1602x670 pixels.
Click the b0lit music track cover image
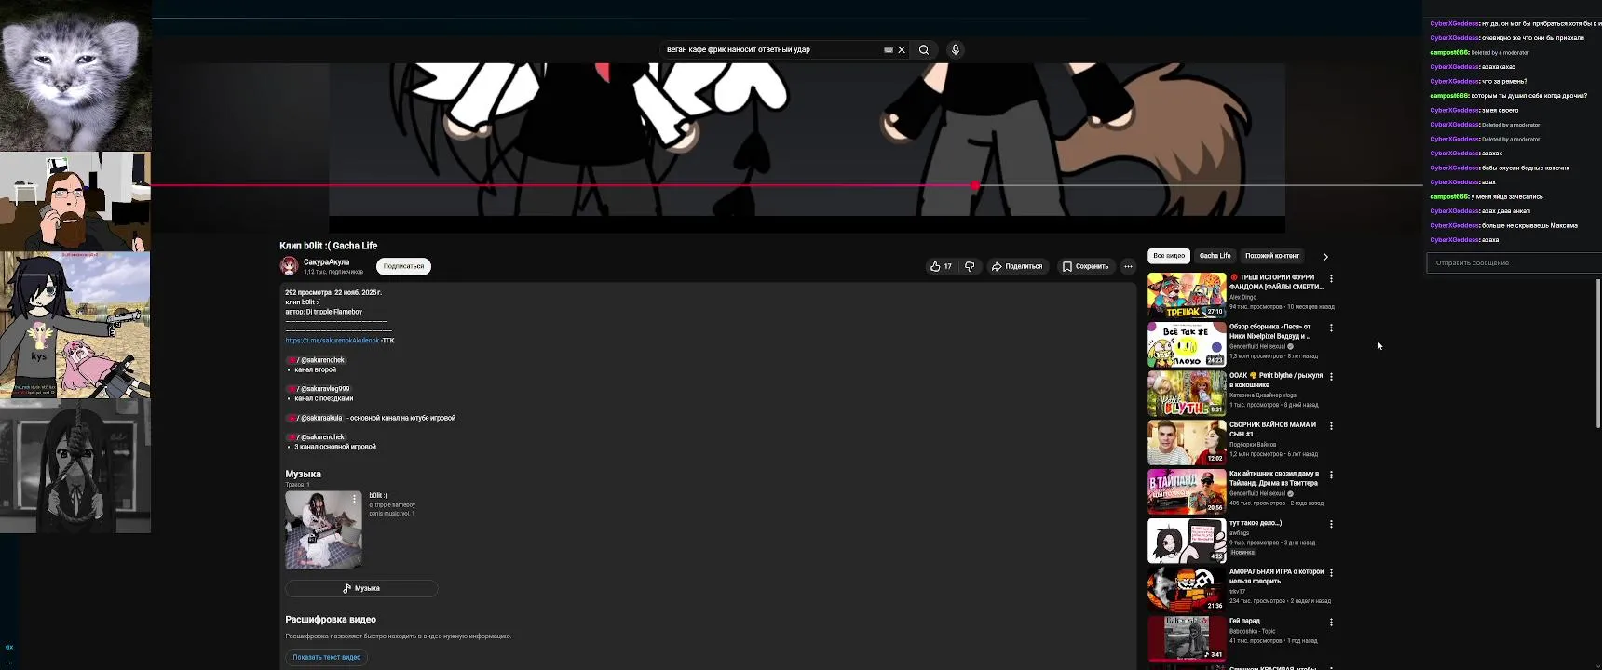tap(323, 530)
